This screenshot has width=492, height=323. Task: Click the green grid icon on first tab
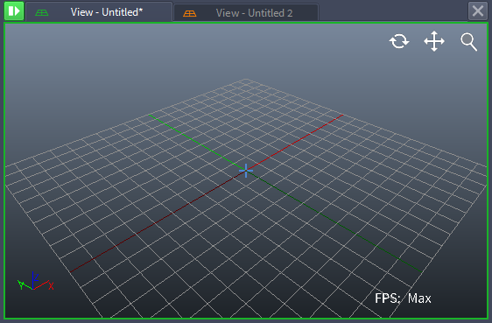(x=42, y=12)
